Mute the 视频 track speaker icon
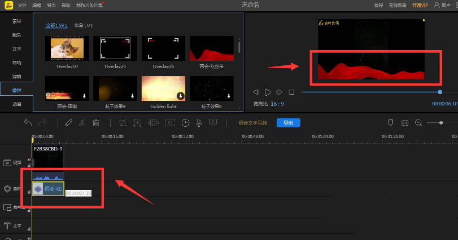The image size is (458, 240). 29,159
